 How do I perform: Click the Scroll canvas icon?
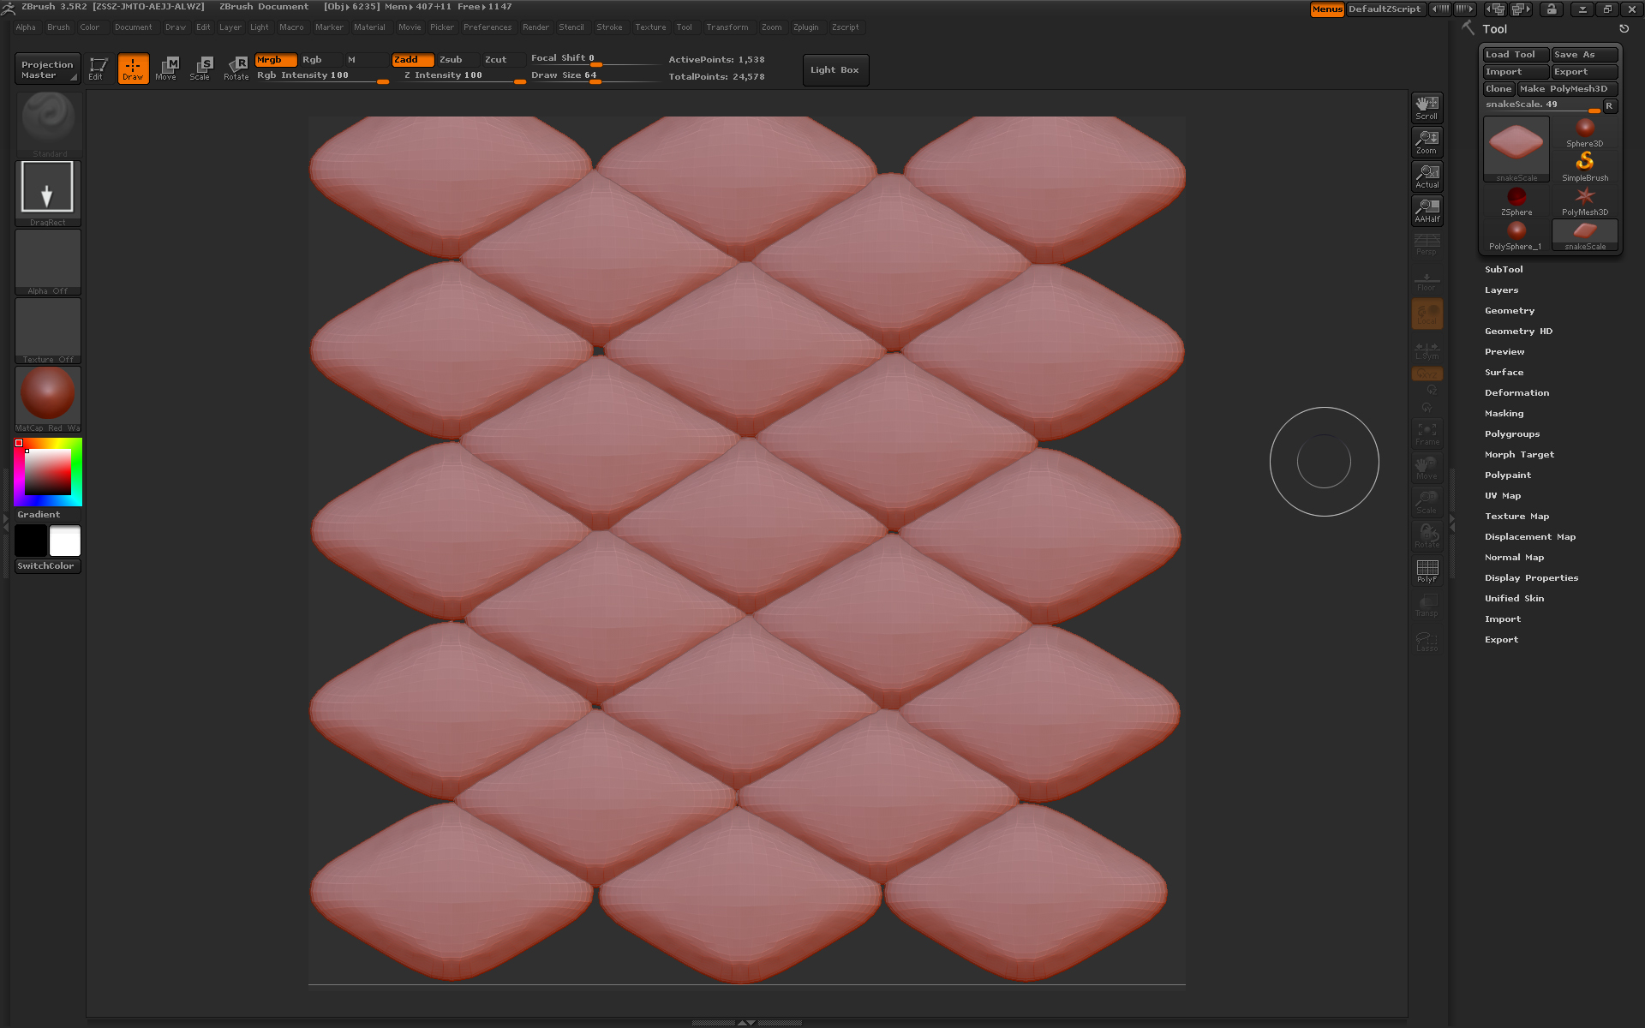tap(1427, 107)
